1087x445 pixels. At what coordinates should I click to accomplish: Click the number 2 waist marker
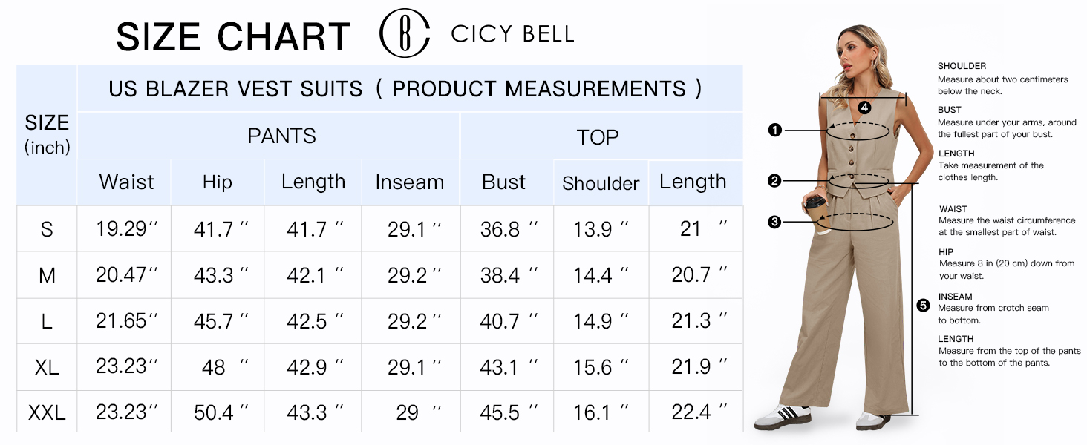[x=775, y=181]
